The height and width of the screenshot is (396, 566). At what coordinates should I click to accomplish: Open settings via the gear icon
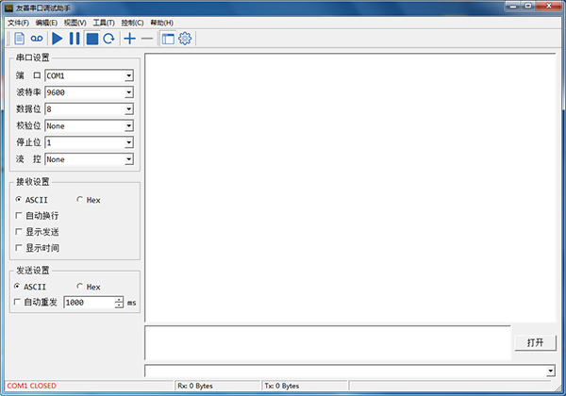185,39
